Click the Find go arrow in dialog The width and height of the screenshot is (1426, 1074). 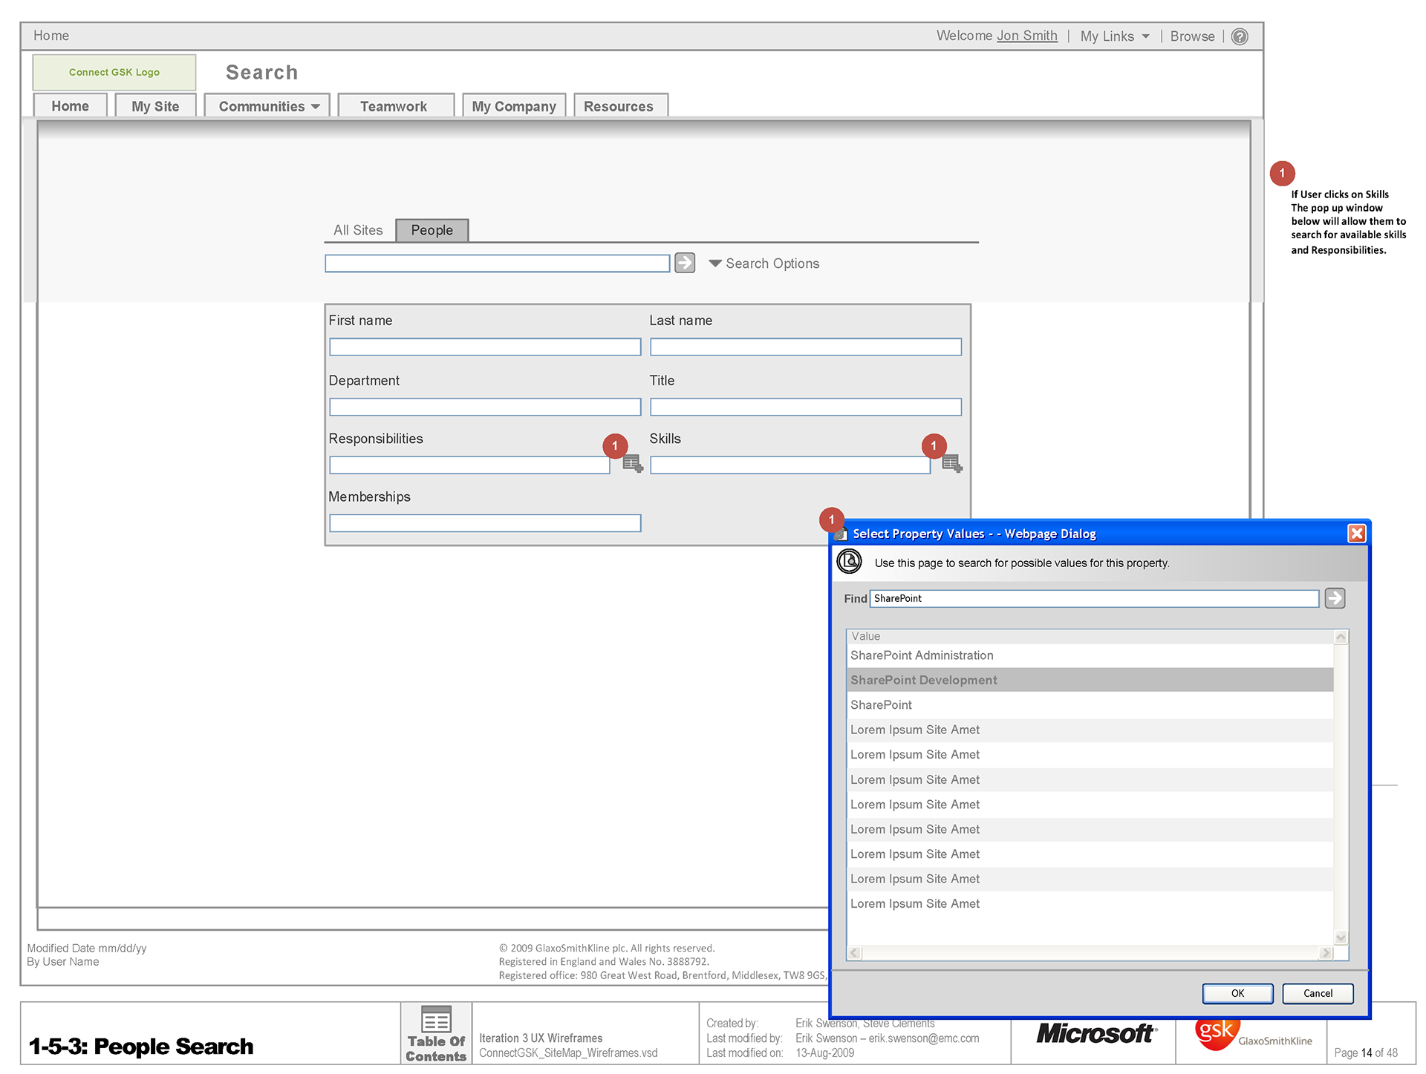pos(1335,598)
